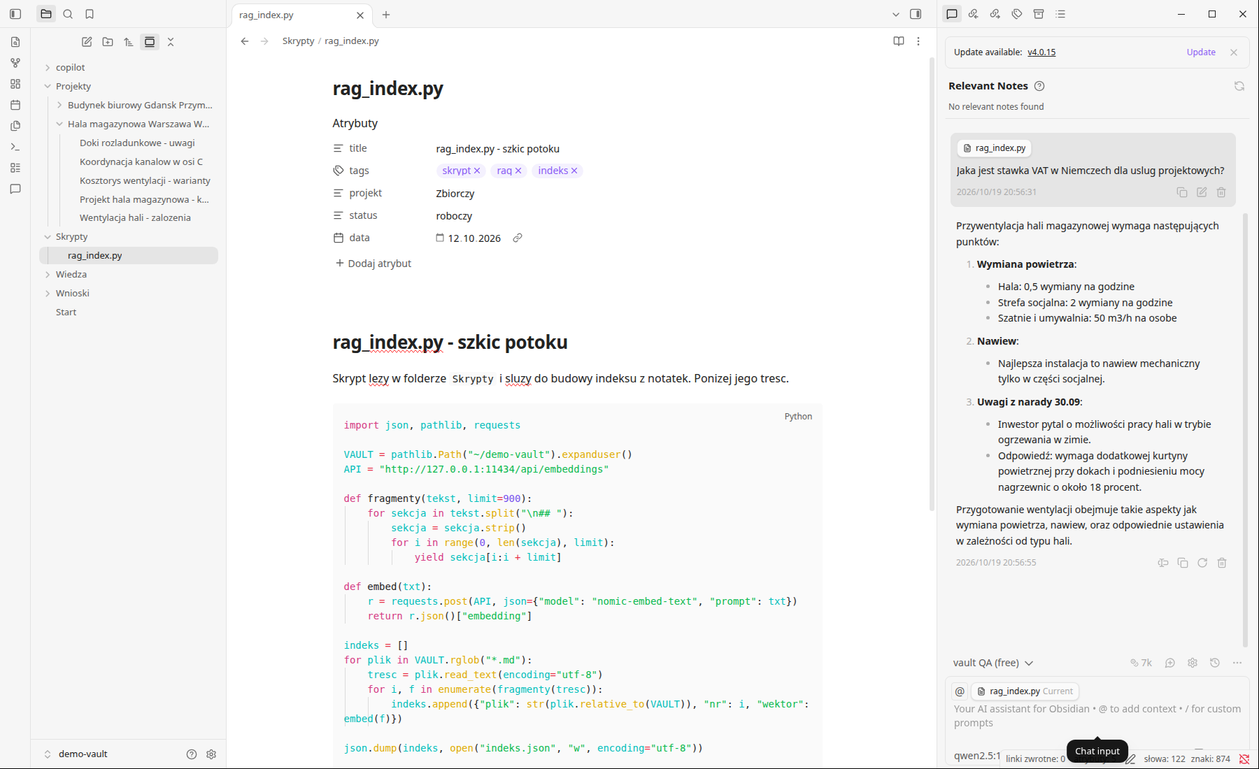Expand the Wiedza folder

click(48, 275)
